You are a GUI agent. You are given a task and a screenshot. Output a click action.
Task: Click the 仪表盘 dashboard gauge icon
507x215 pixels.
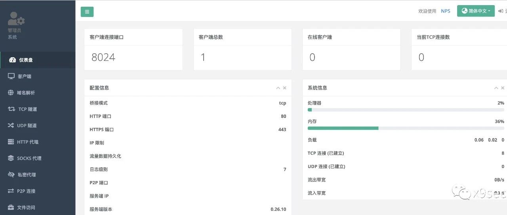coord(12,60)
